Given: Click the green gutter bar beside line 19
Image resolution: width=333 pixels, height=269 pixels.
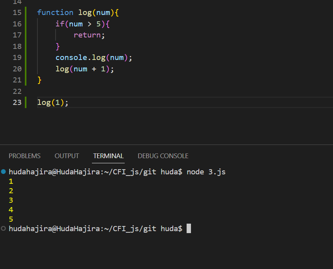Looking at the screenshot, I should pos(25,57).
